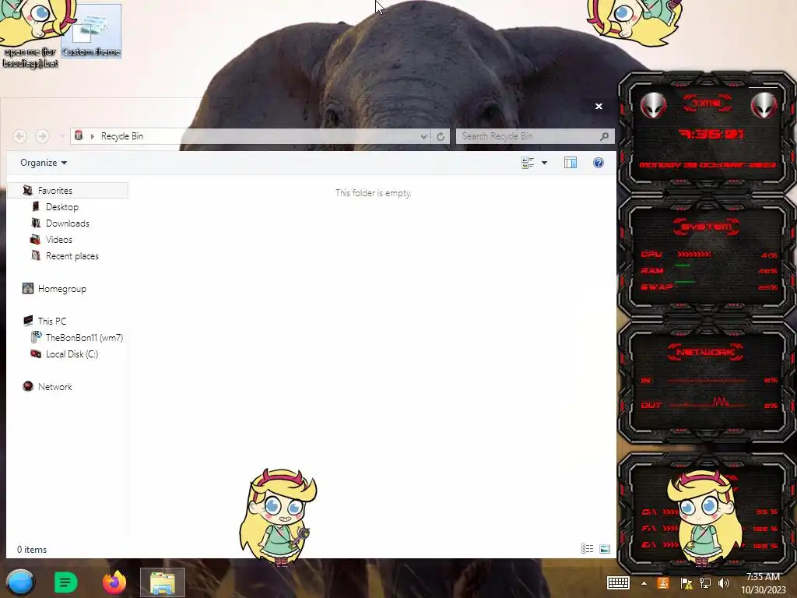Open the clock showing 7:35 AM
Screen dimensions: 797x598
(763, 583)
